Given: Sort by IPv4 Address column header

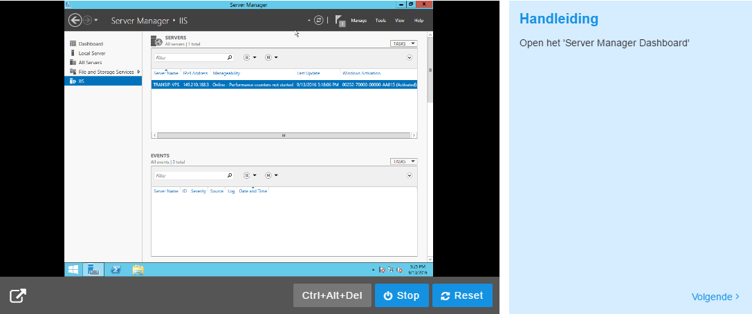Looking at the screenshot, I should point(195,73).
